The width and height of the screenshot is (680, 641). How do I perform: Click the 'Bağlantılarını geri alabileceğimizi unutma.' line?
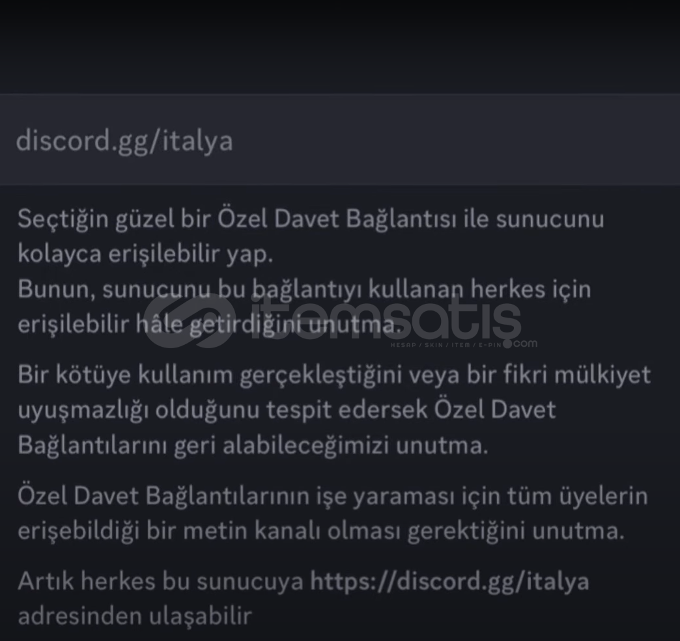tap(253, 446)
